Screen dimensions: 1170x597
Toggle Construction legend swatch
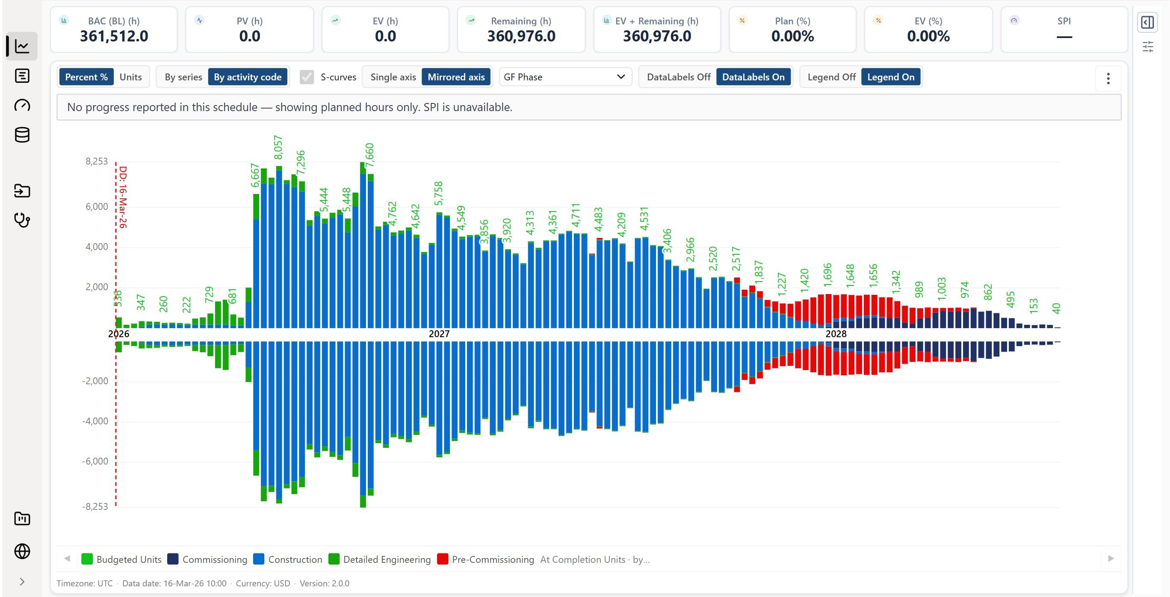click(258, 559)
